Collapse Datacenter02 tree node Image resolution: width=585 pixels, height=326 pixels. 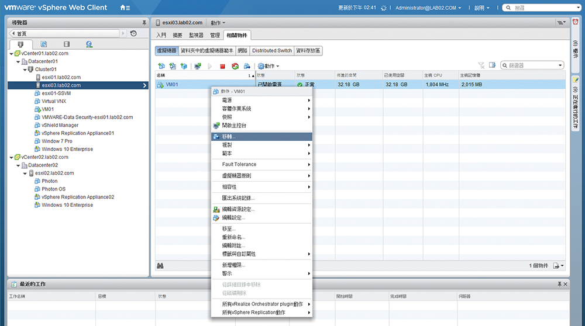18,165
